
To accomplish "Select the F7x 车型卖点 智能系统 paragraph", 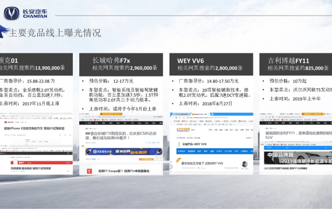I will (123, 95).
